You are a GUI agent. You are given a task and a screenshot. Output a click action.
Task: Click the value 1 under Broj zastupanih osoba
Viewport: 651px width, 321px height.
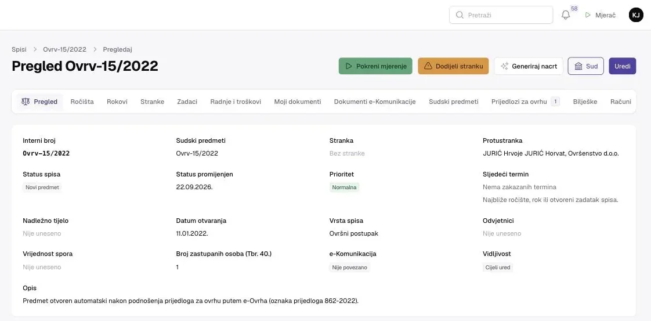click(x=178, y=267)
